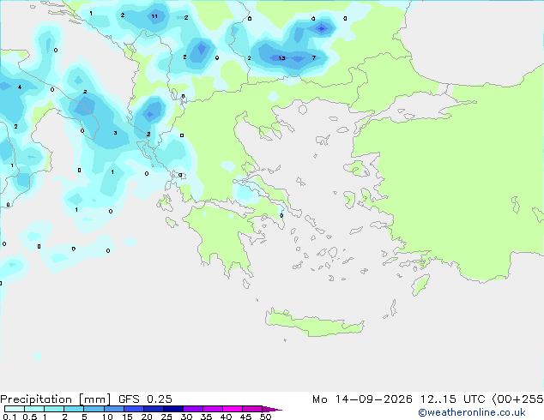Image resolution: width=544 pixels, height=420 pixels.
Task: Pick the palest 0.1–0.5 mm legend swatch
Action: (15, 409)
